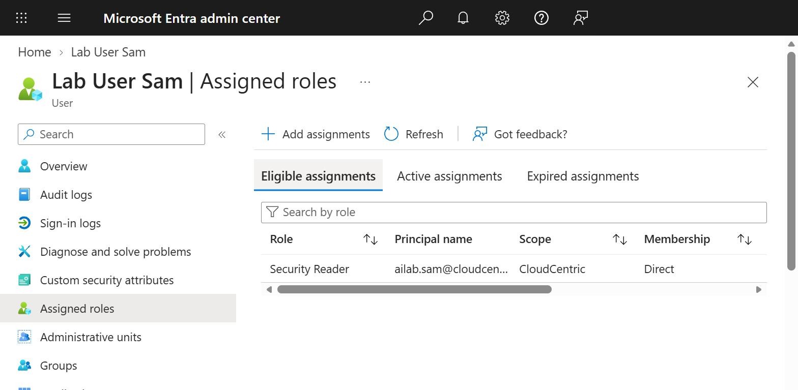798x390 pixels.
Task: Select the Eligible assignments tab
Action: click(x=318, y=176)
